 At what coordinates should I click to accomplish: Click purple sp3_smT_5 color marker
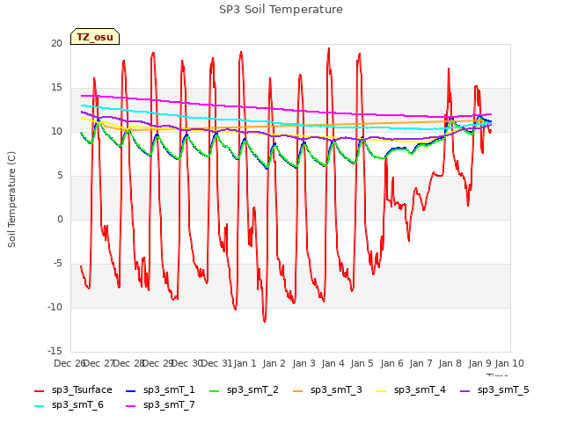[465, 390]
